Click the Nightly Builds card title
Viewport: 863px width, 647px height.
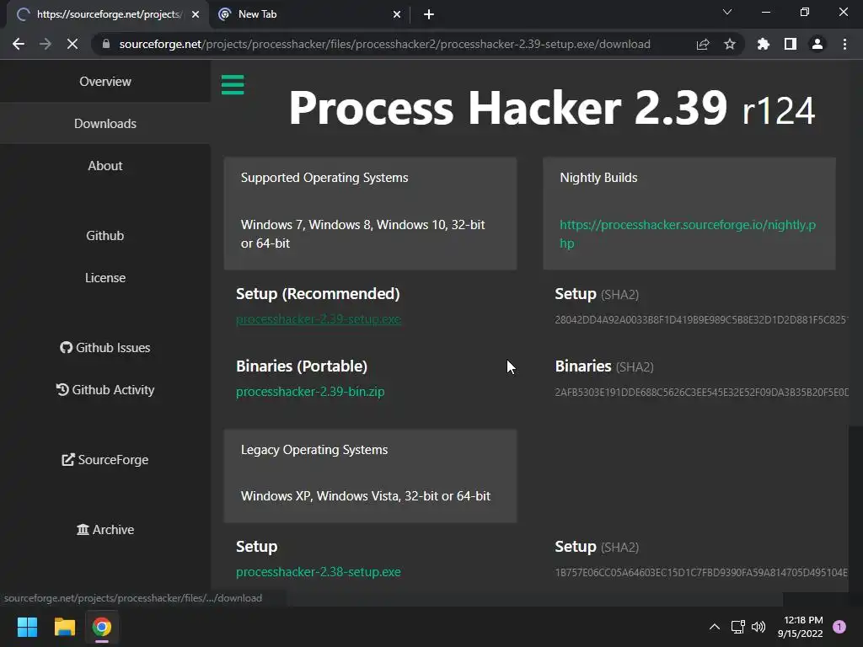pyautogui.click(x=599, y=178)
